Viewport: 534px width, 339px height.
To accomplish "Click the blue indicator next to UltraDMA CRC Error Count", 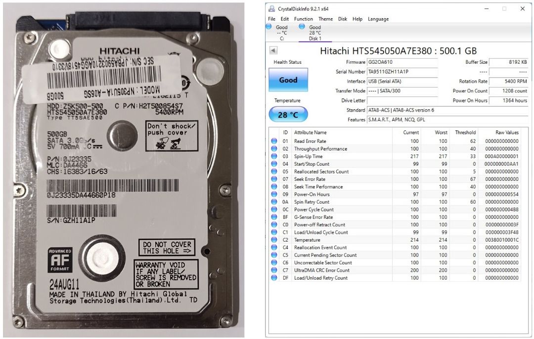I will tap(273, 270).
